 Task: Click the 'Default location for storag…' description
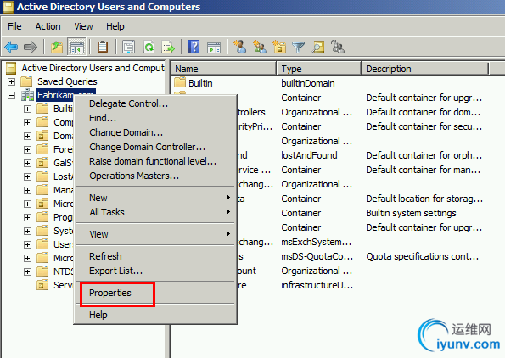(424, 199)
